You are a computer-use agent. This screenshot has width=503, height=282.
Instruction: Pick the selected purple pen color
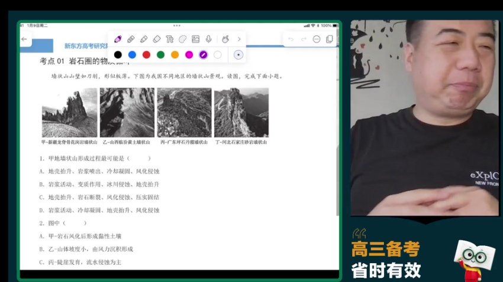(203, 55)
